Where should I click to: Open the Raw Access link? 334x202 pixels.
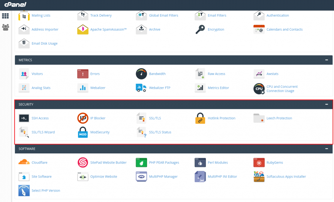pyautogui.click(x=217, y=74)
